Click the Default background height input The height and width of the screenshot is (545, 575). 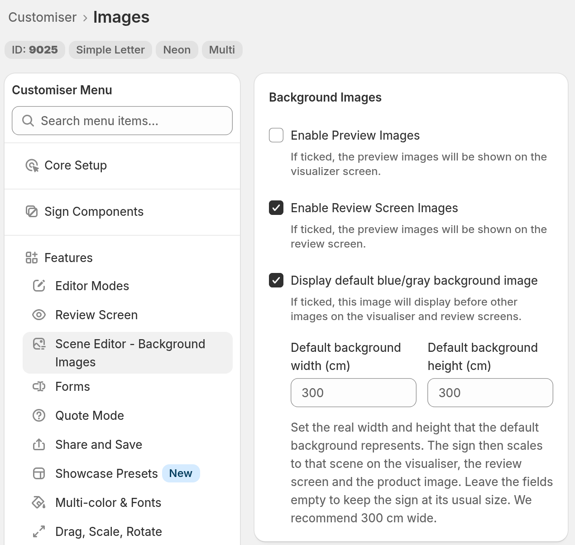click(x=490, y=393)
